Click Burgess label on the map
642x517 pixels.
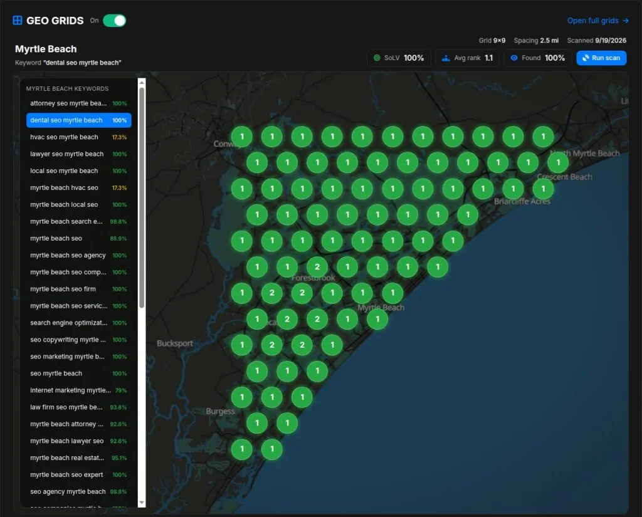coord(220,411)
